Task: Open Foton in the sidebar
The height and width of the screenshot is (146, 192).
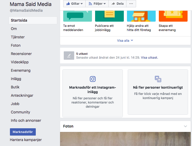Action: (16, 45)
